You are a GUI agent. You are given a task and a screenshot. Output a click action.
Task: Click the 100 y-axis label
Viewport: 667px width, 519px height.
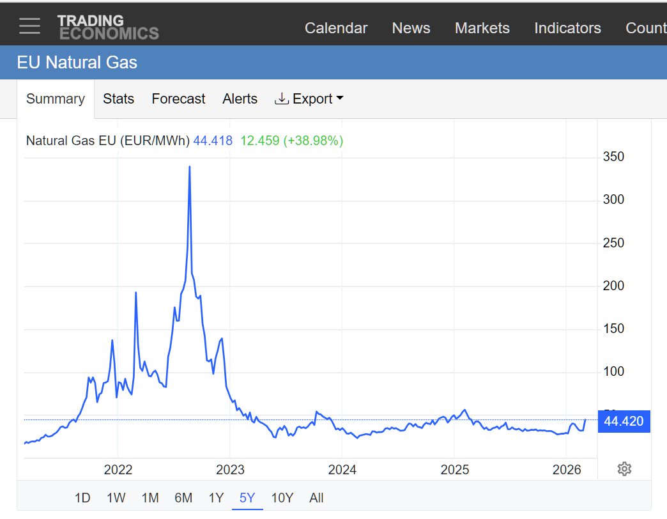pyautogui.click(x=613, y=371)
